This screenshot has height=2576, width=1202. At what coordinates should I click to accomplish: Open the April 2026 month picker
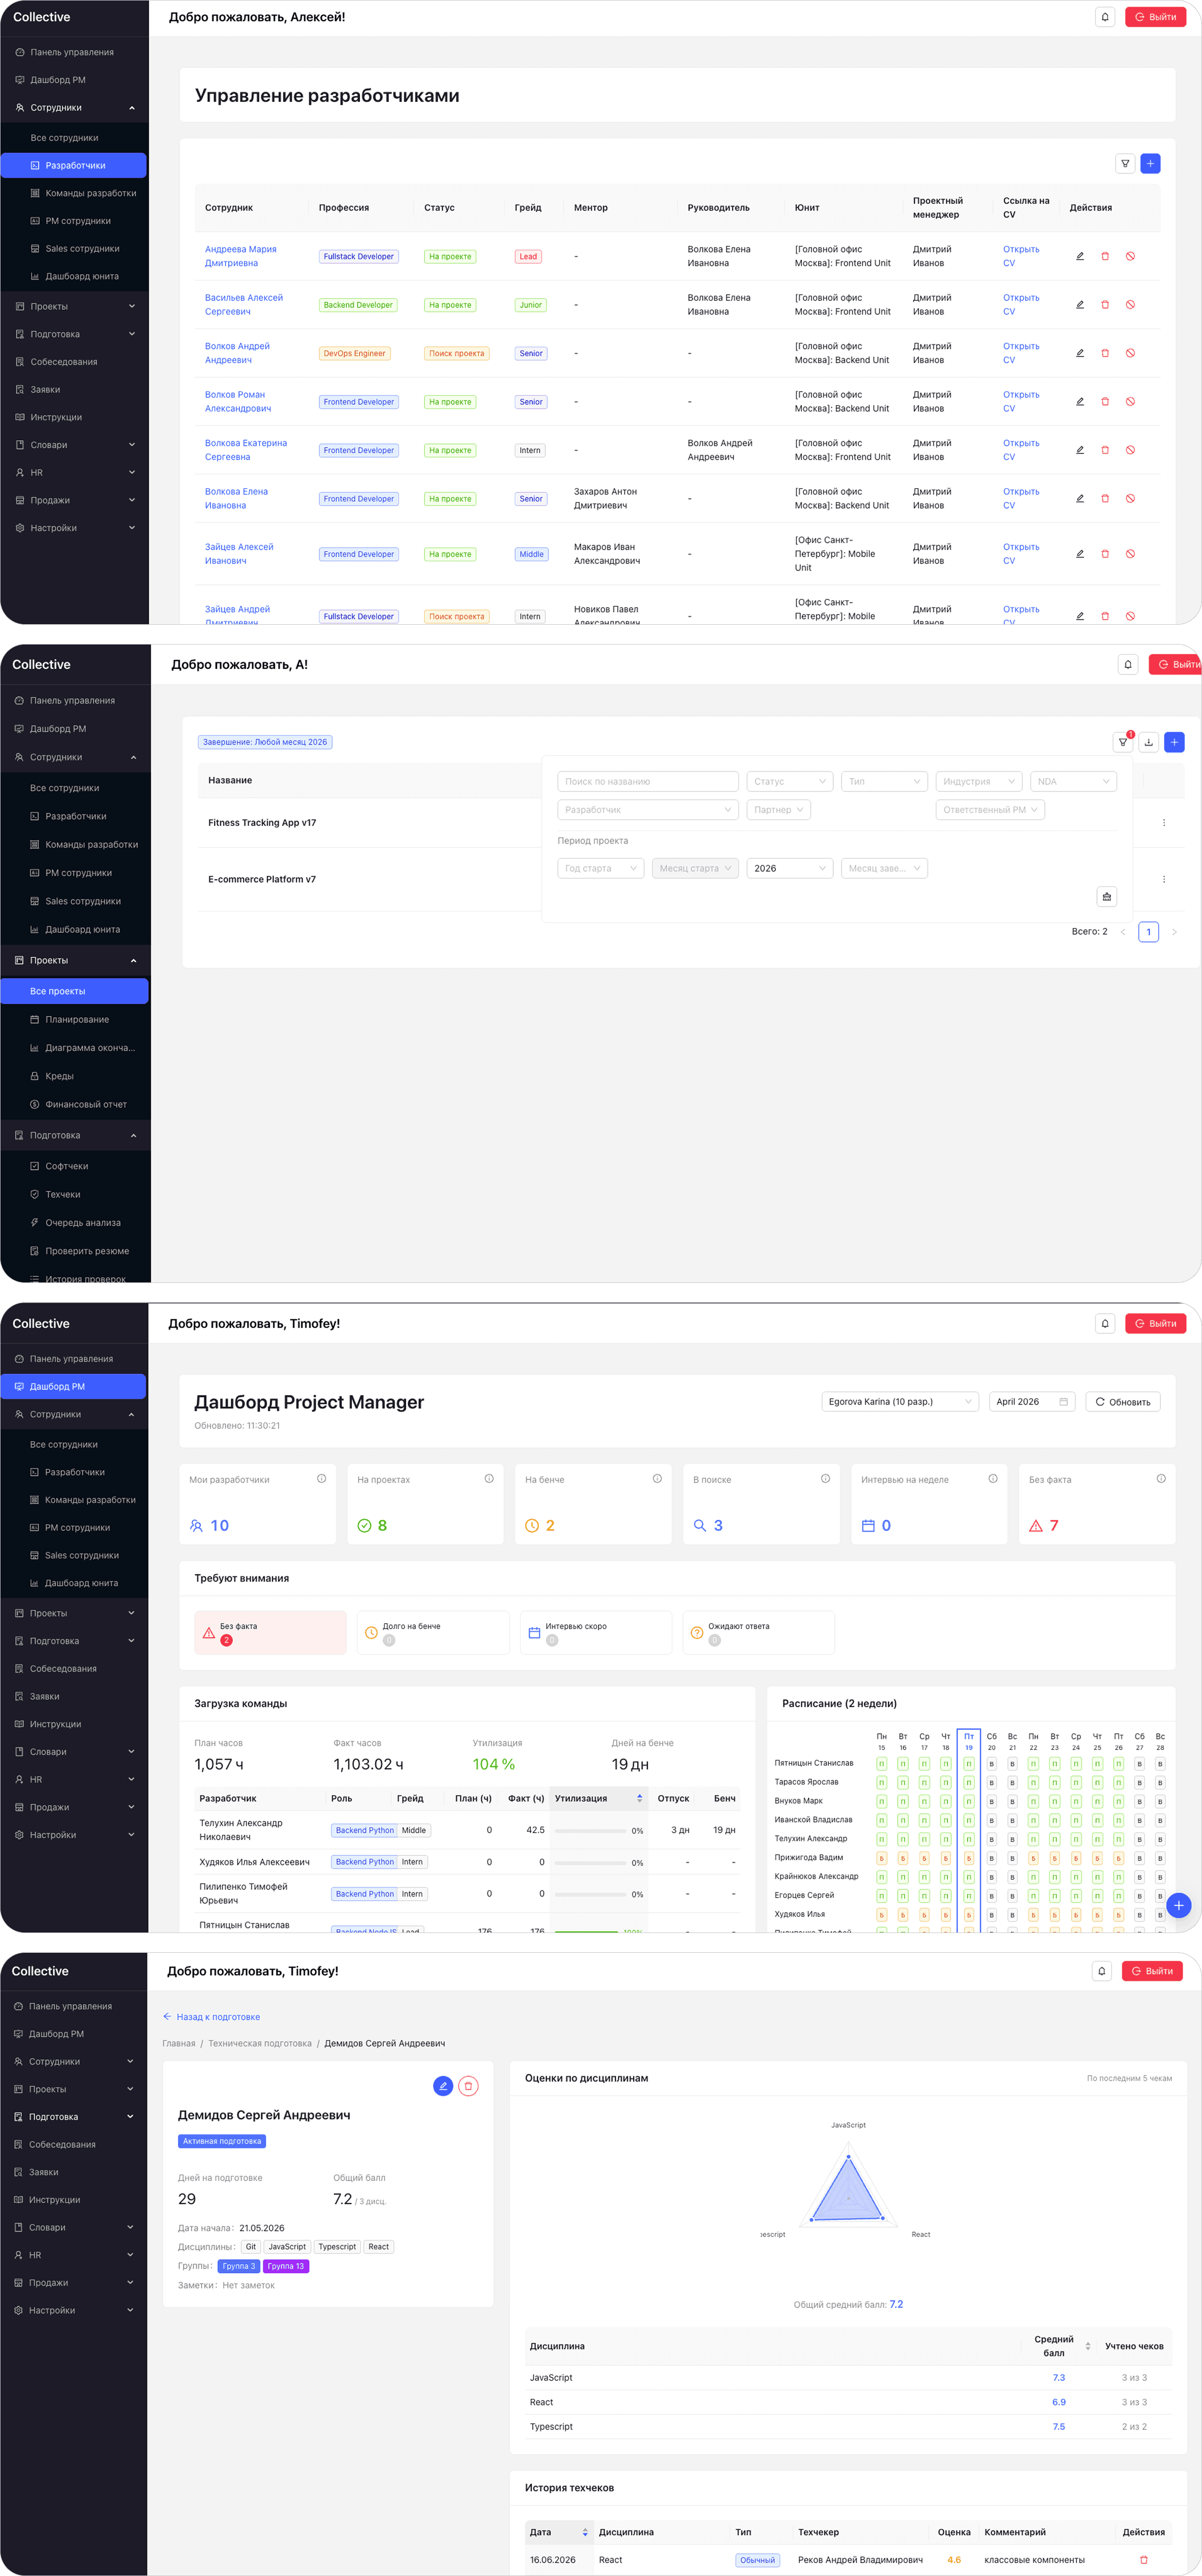(1032, 1402)
